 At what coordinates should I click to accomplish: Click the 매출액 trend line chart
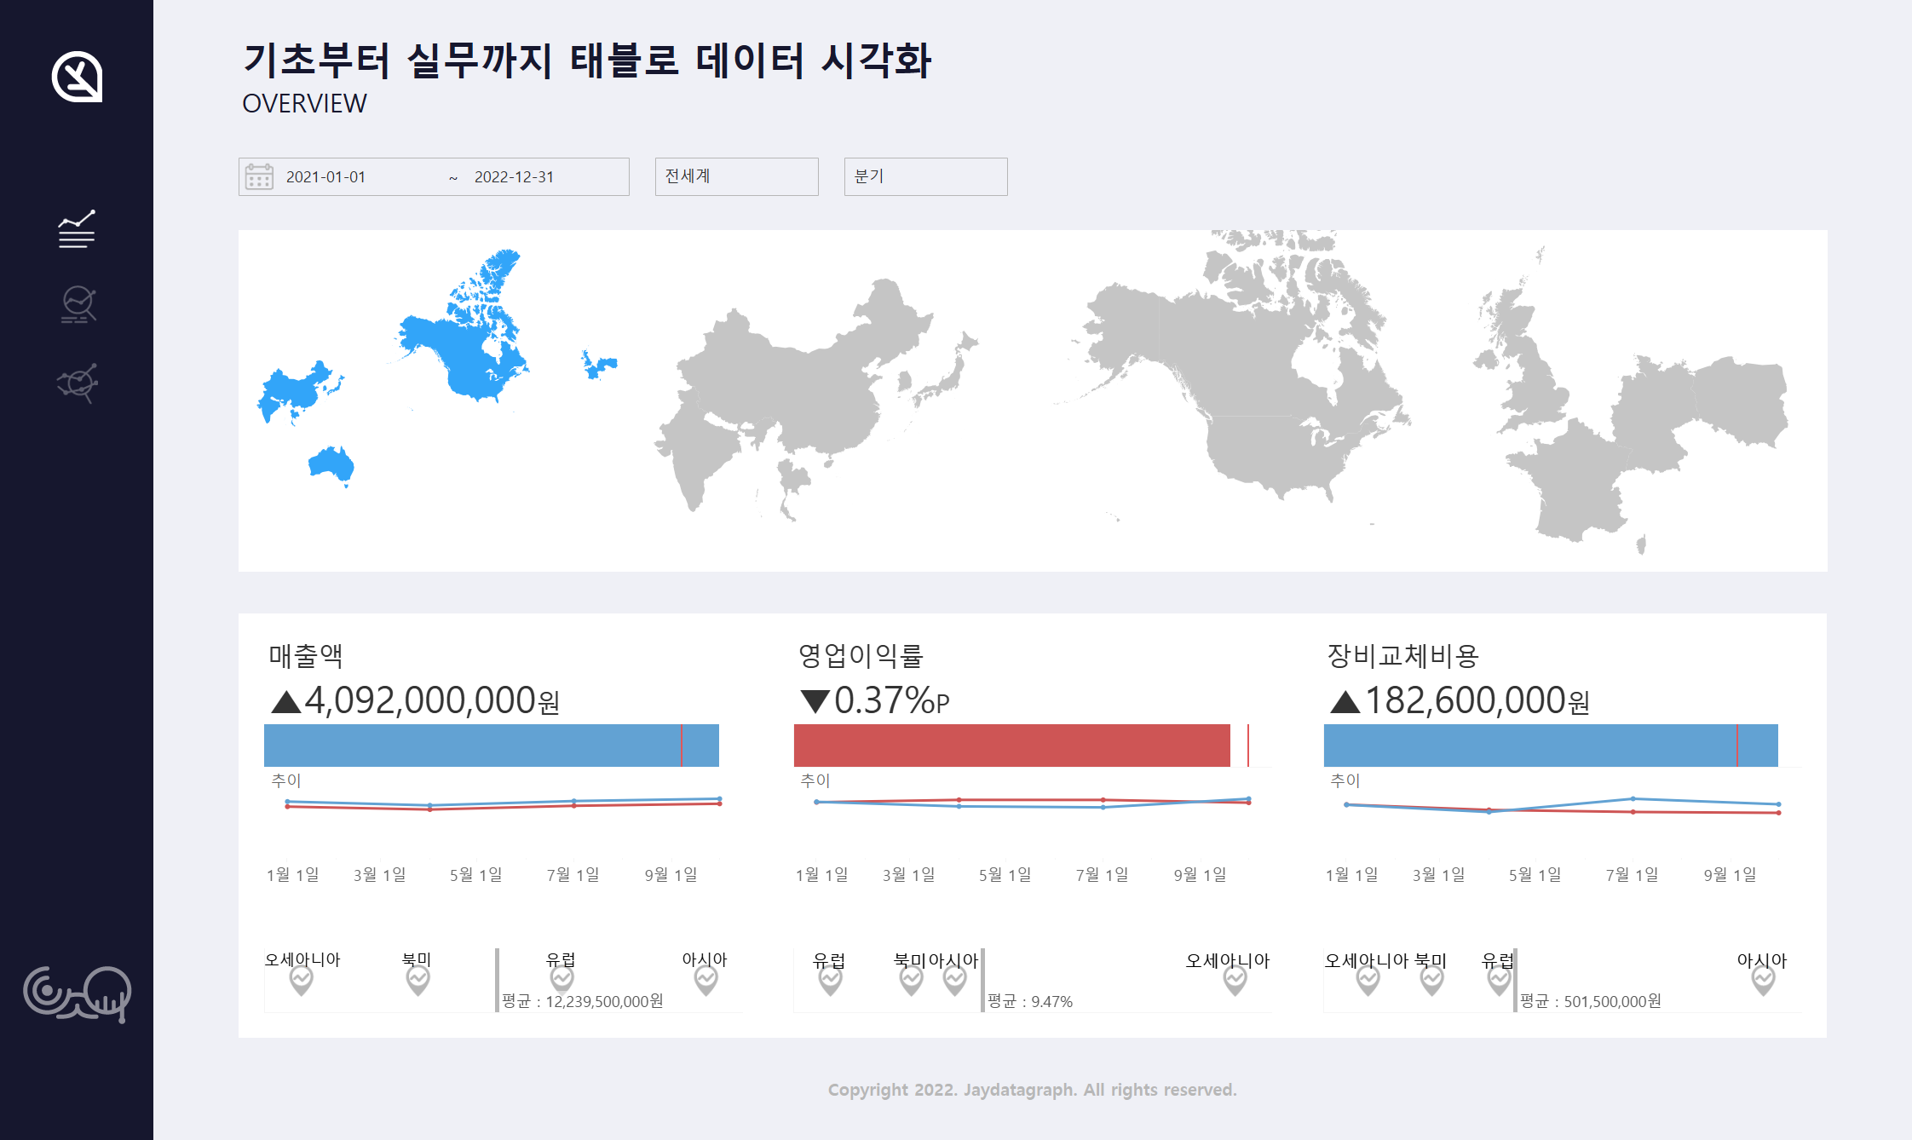pos(503,803)
